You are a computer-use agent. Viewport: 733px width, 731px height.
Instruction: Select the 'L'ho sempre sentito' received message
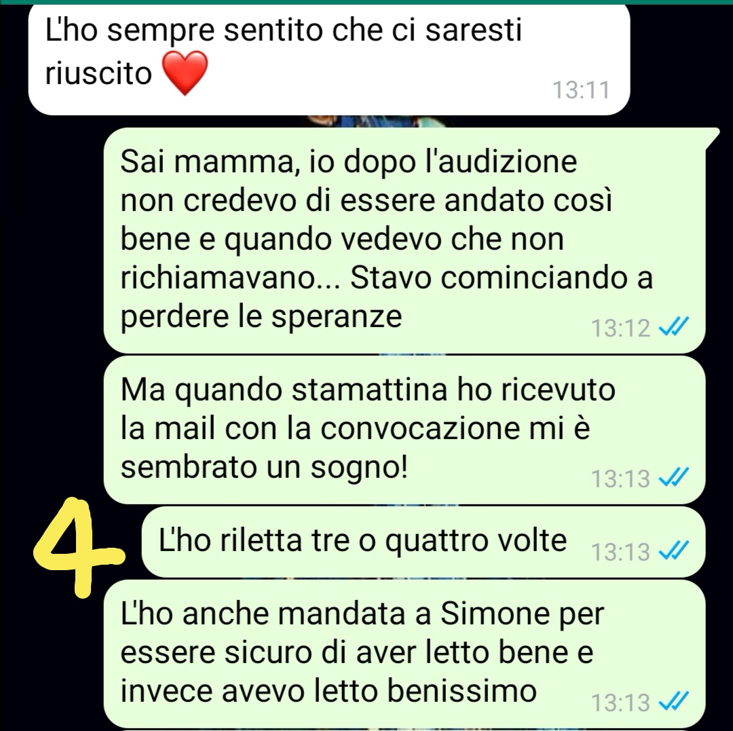pos(329,59)
